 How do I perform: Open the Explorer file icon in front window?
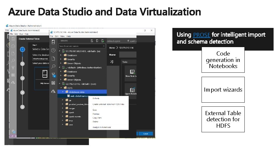click(53, 58)
